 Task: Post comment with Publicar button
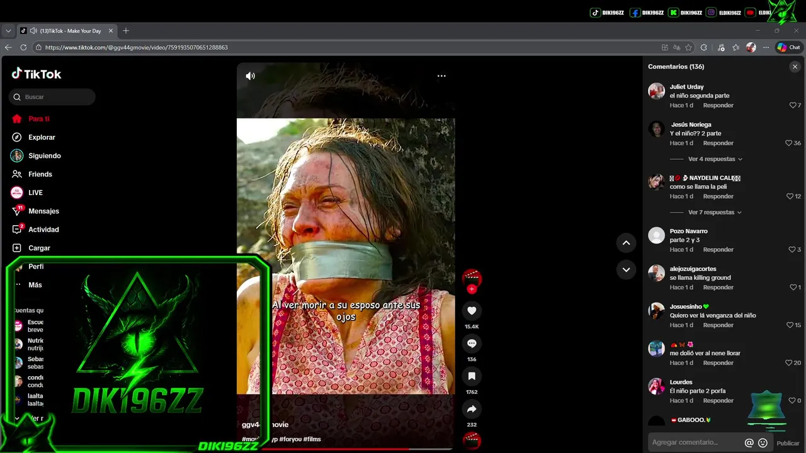[x=788, y=443]
